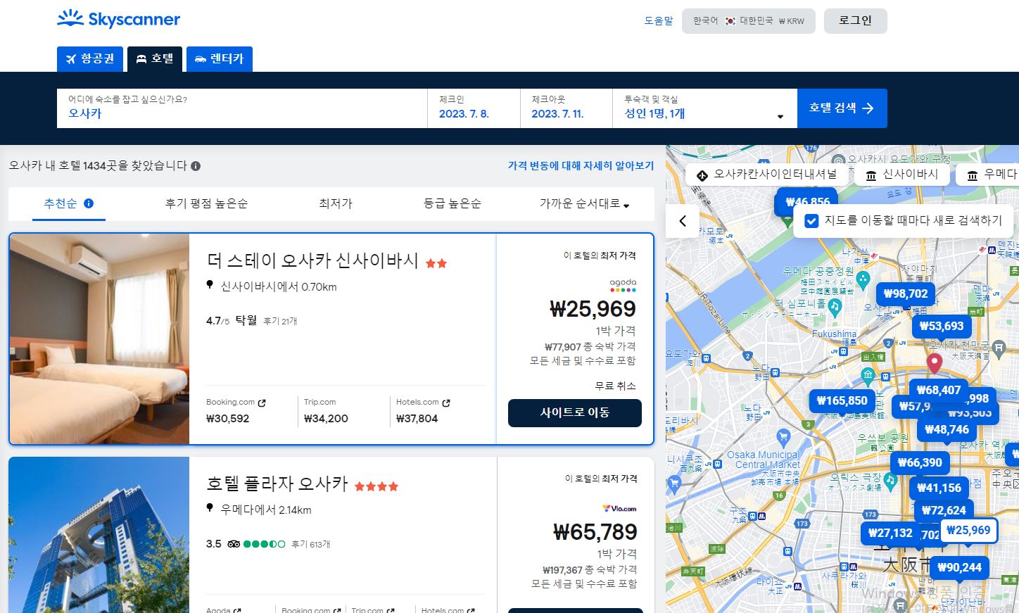
Task: Click the 후기 613개 review count
Action: click(310, 544)
